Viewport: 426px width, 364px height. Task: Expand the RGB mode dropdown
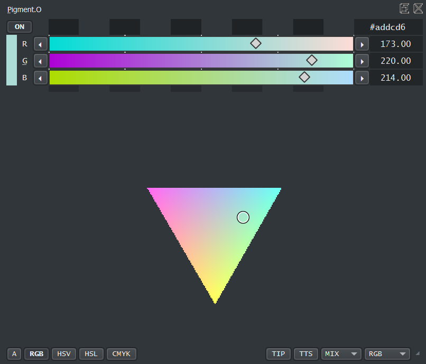click(387, 354)
